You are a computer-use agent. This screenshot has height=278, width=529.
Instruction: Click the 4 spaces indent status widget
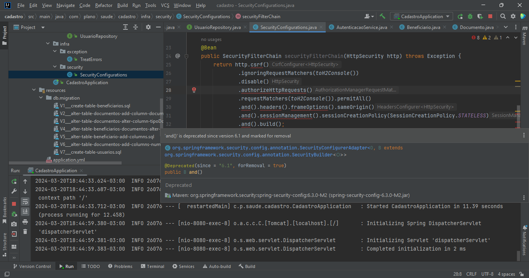(x=506, y=274)
